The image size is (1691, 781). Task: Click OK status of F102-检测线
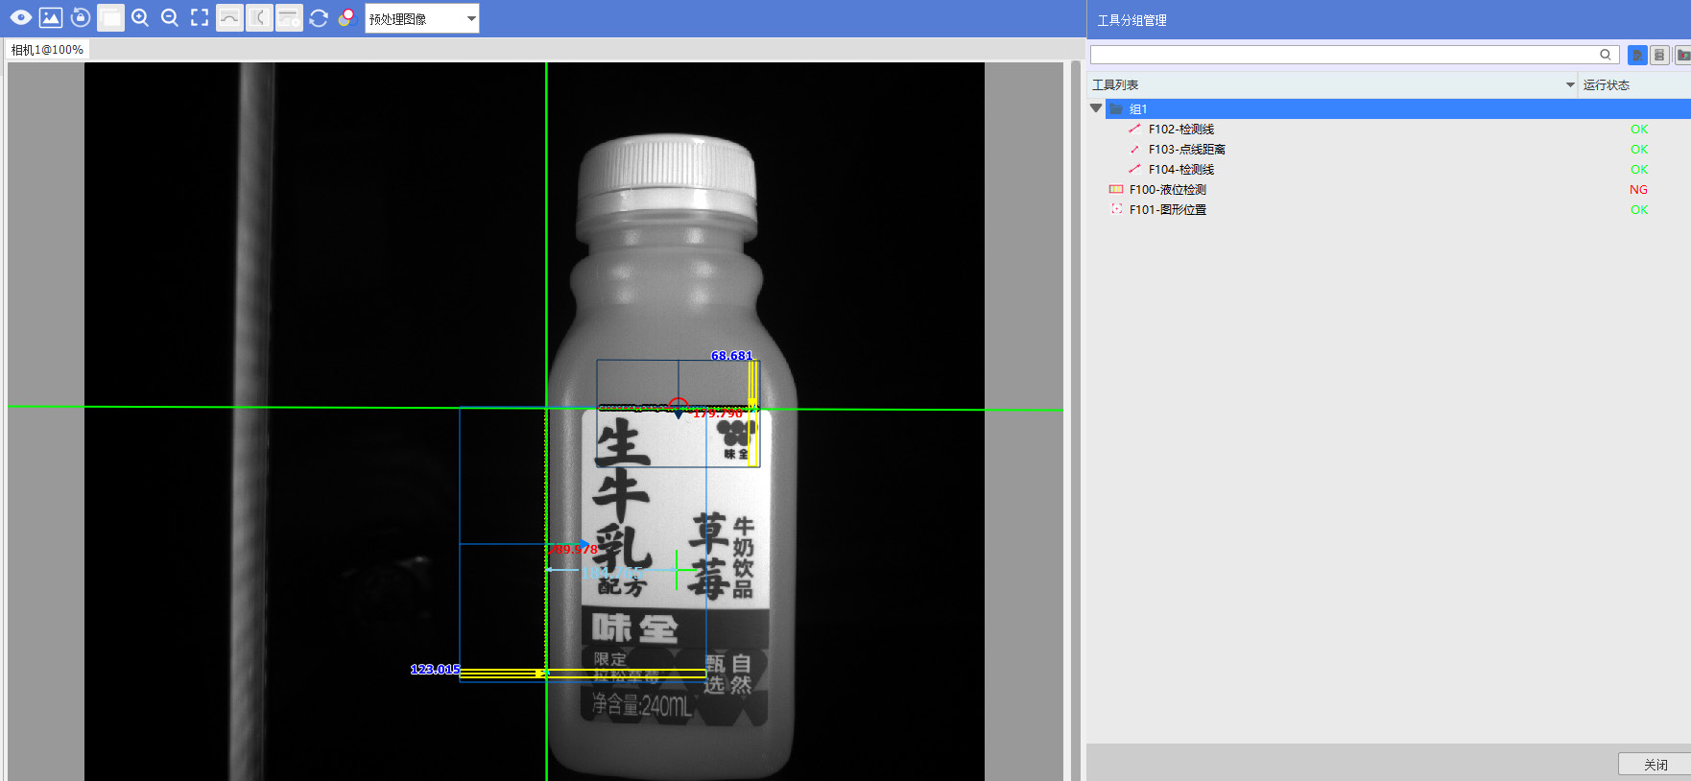pos(1639,130)
